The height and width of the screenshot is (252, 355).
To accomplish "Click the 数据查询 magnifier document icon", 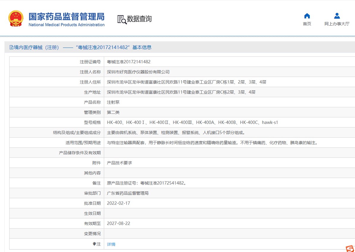I will [x=122, y=20].
